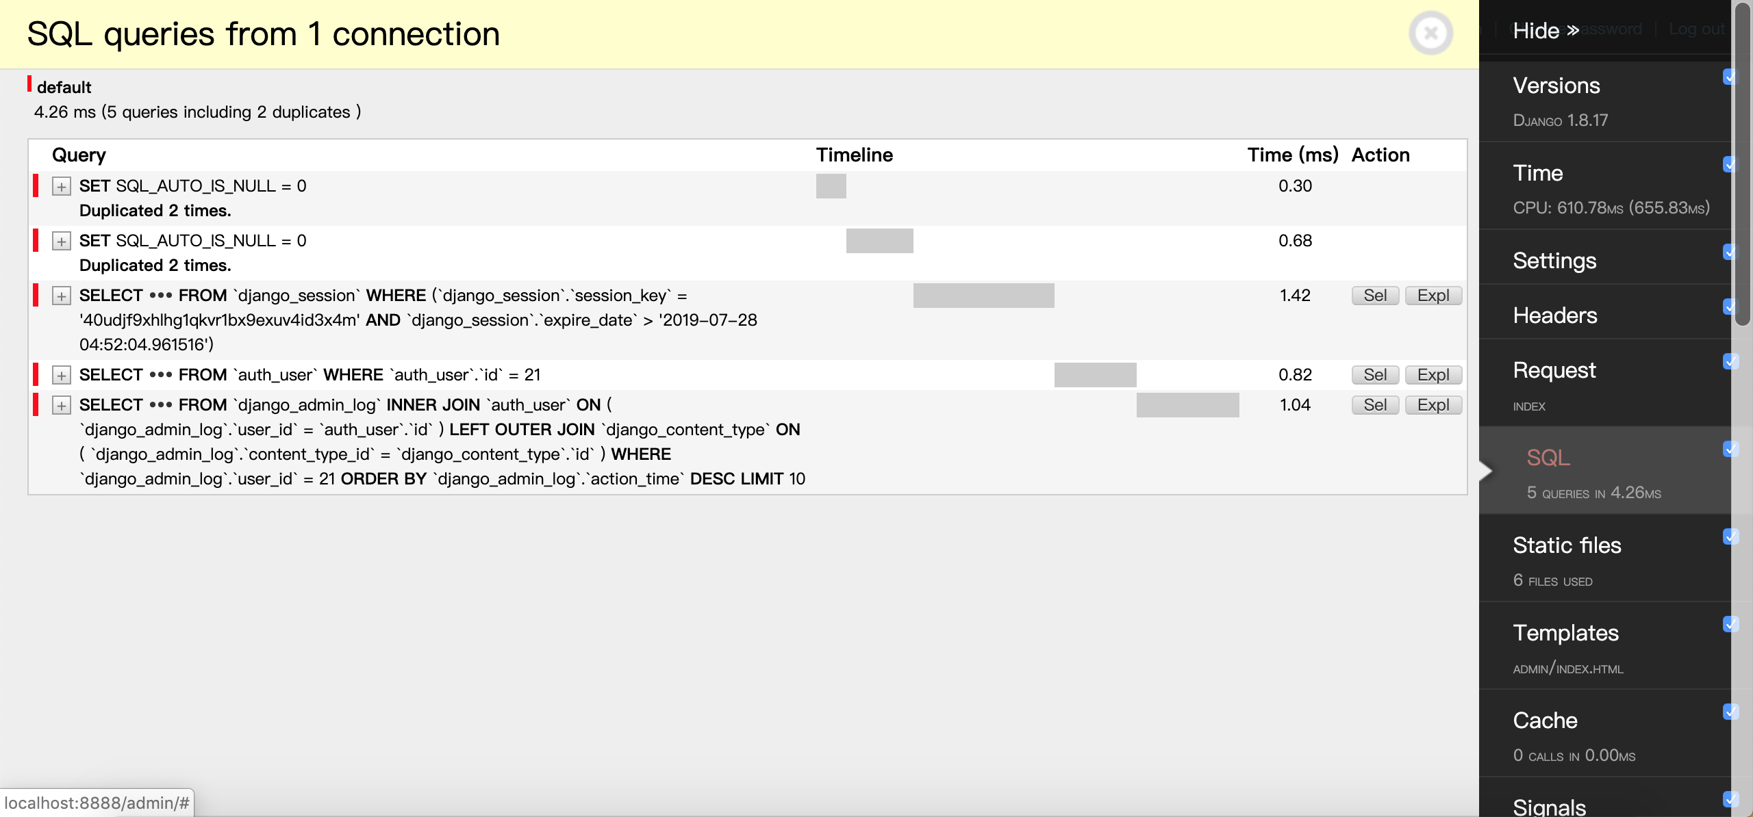
Task: Click Expl button for auth_user query
Action: pos(1432,374)
